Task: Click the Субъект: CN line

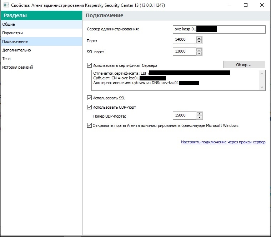Action: (x=130, y=78)
